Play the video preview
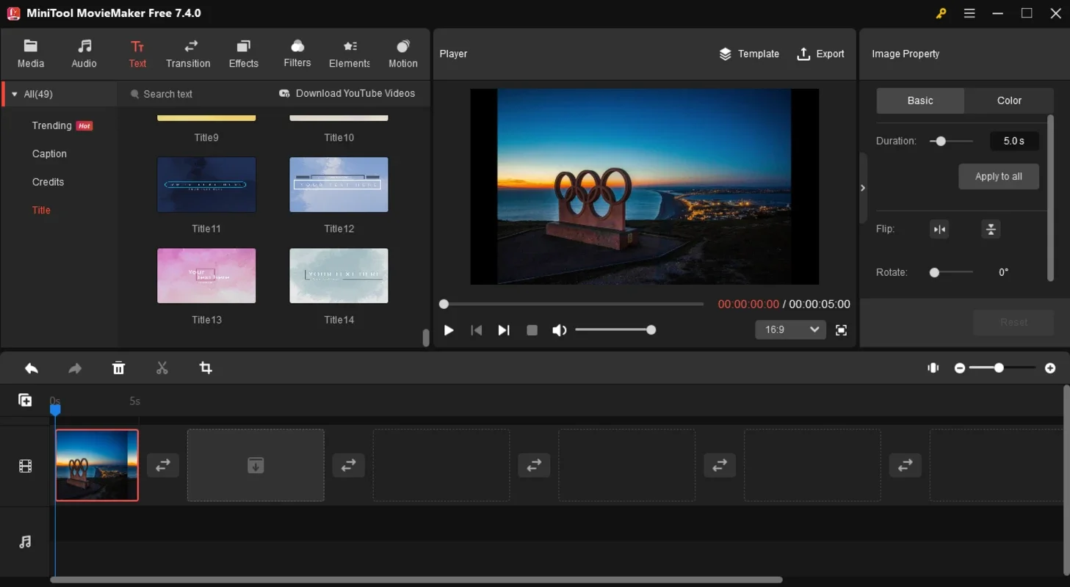 click(x=449, y=330)
